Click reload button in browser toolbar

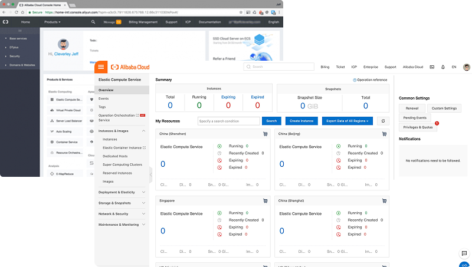pyautogui.click(x=17, y=12)
